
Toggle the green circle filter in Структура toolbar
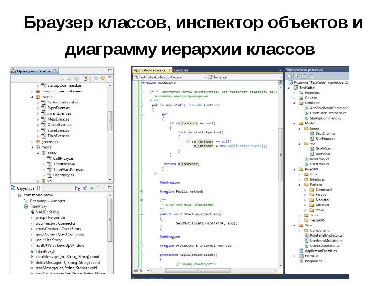click(92, 188)
